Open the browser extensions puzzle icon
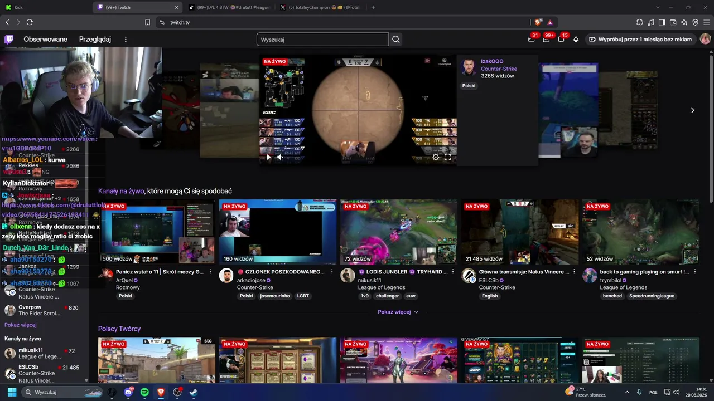 coord(640,22)
